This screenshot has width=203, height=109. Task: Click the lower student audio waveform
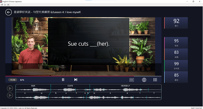click(x=88, y=97)
